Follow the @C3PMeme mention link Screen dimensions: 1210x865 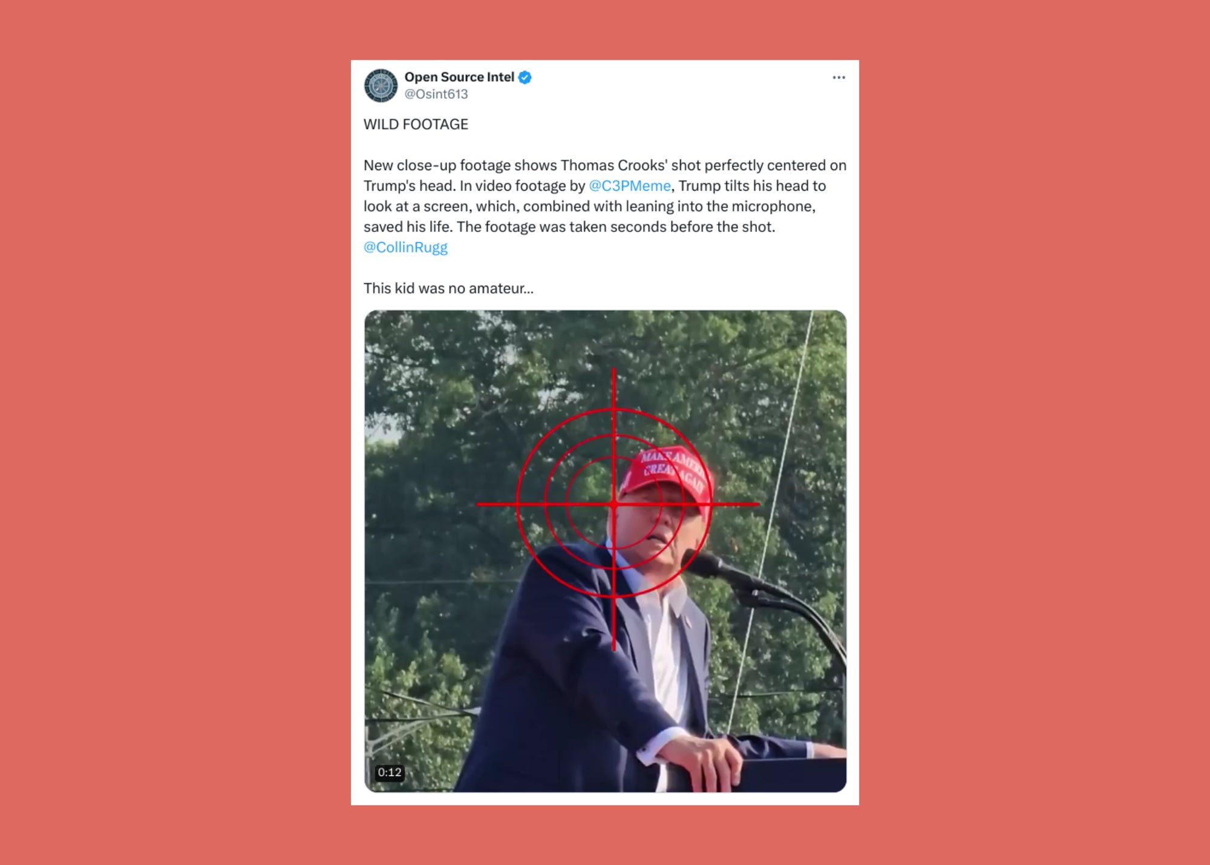[630, 186]
